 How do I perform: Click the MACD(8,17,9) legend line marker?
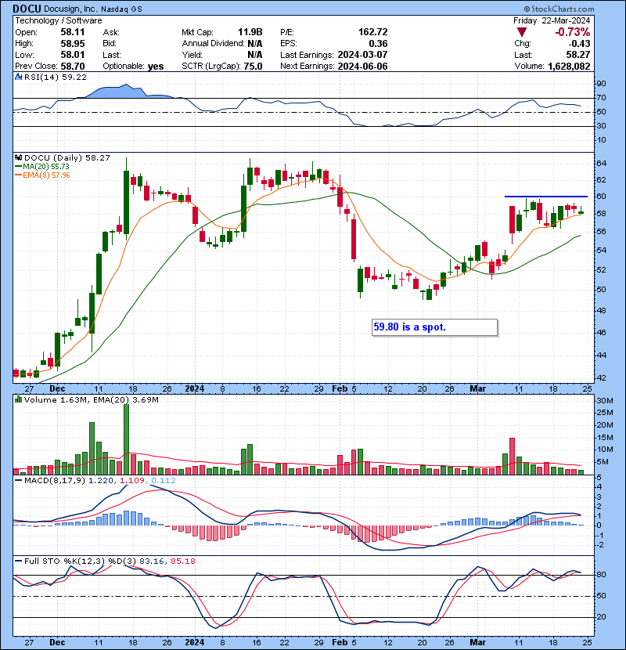18,481
